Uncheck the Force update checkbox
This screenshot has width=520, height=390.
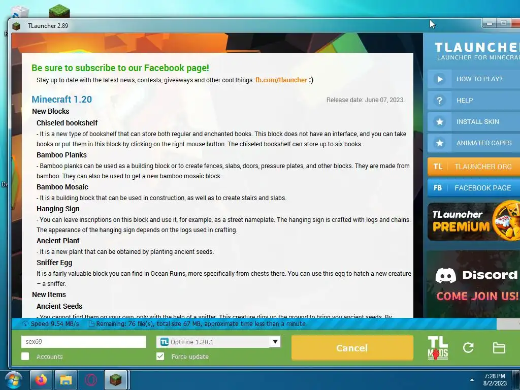pyautogui.click(x=160, y=356)
